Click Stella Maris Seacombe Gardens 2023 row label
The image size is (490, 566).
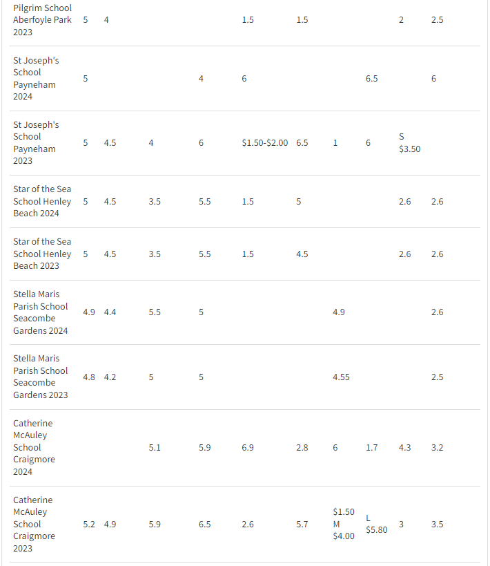(40, 377)
